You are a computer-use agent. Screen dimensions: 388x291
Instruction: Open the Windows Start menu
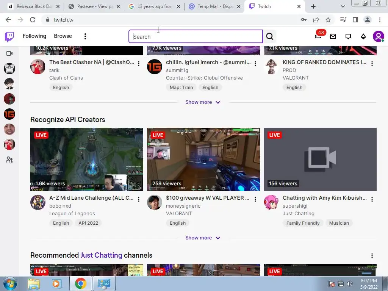tap(10, 283)
